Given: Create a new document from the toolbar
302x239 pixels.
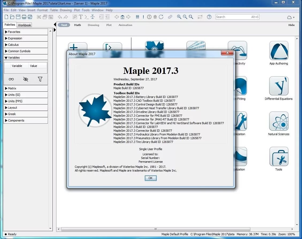Looking at the screenshot, I should 6,17.
